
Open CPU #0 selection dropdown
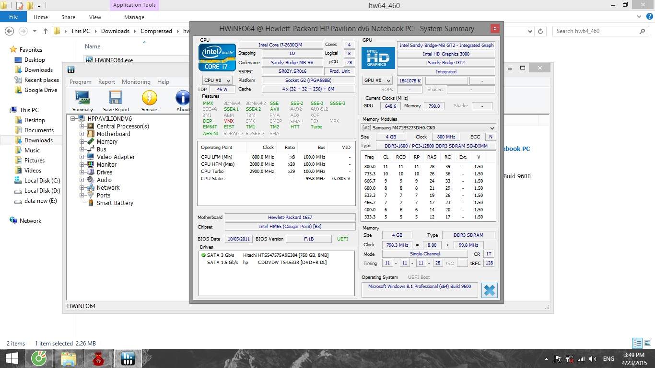217,80
